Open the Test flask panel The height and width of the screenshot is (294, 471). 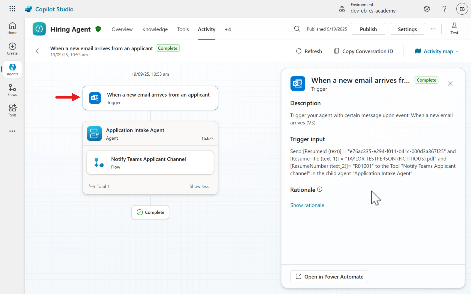click(454, 29)
